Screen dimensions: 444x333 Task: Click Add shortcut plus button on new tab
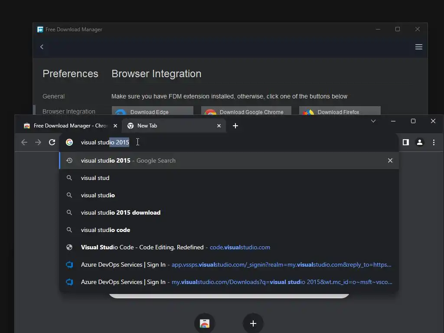tap(253, 323)
